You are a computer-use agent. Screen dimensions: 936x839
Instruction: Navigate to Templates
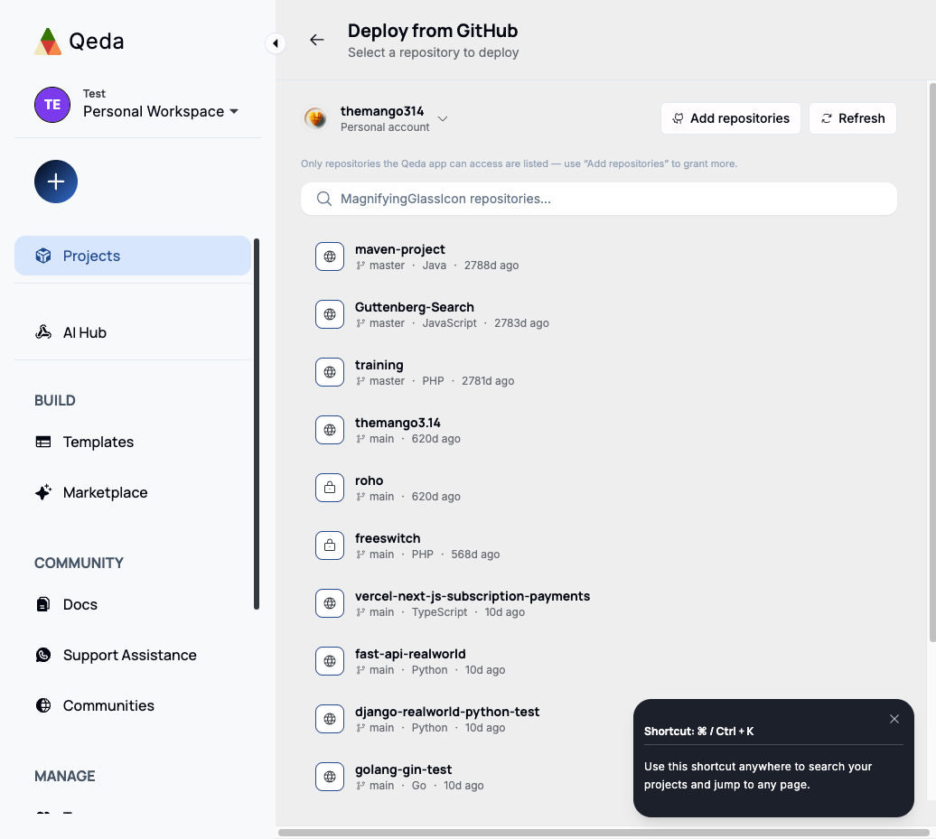133,442
